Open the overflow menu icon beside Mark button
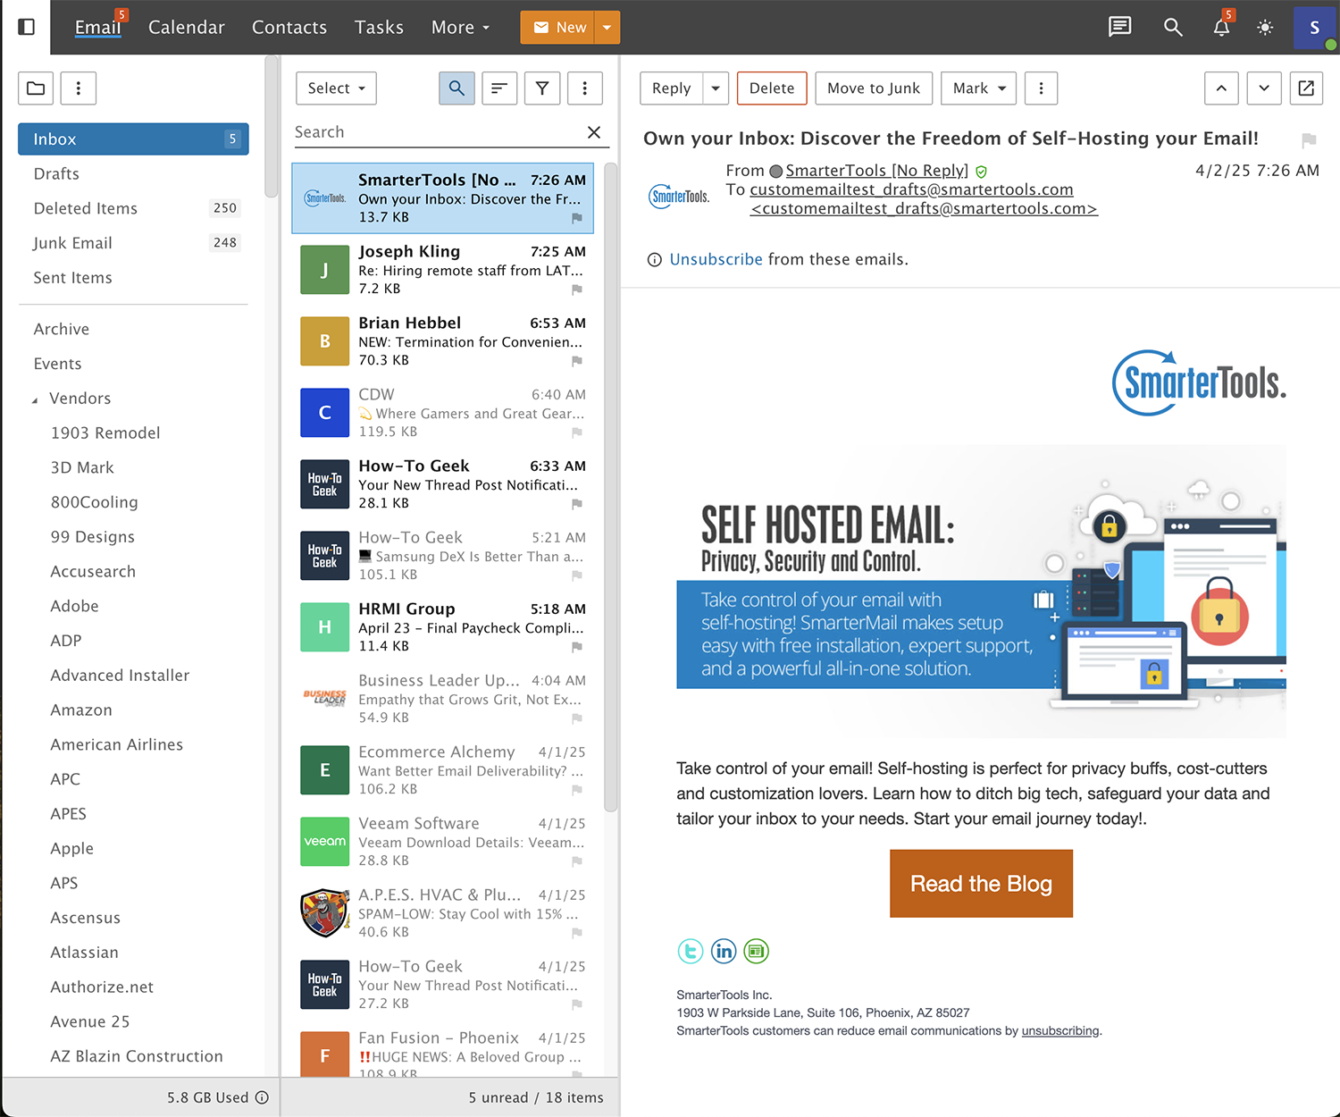 click(x=1041, y=88)
